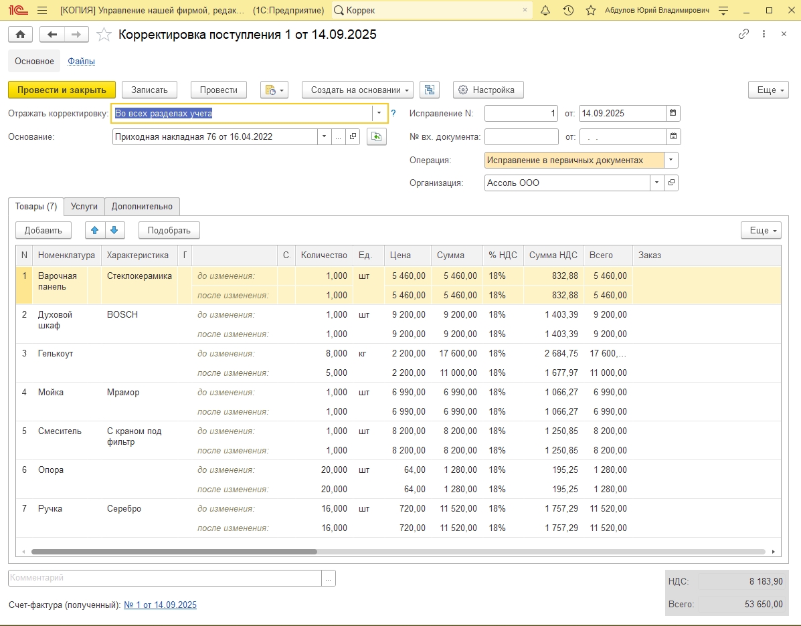Screen dimensions: 801x626
Task: Select the 'Основное' section
Action: [34, 62]
